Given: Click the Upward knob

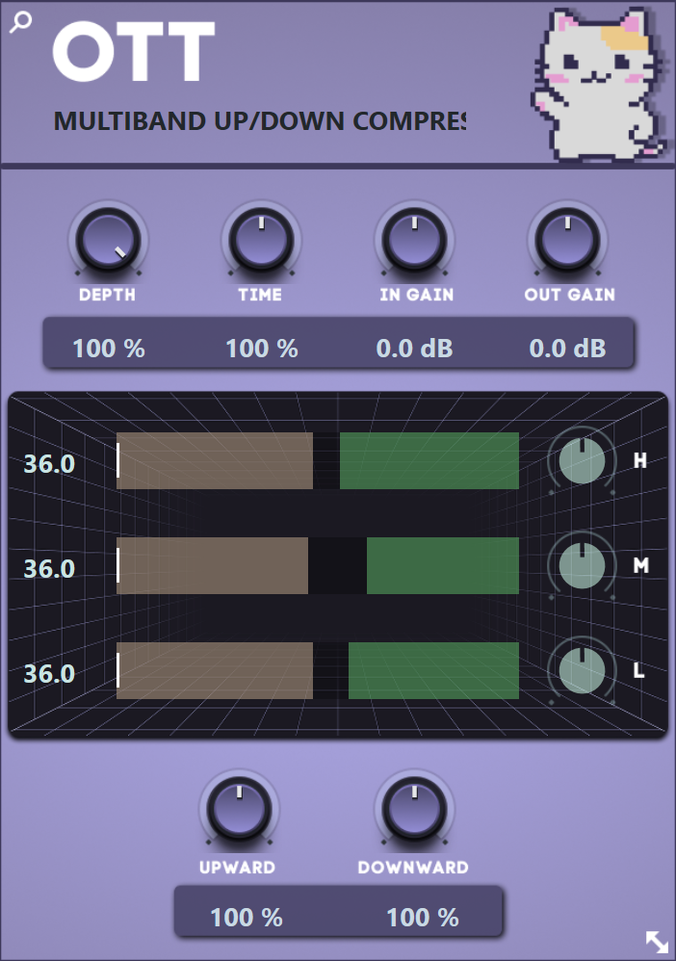Looking at the screenshot, I should (x=239, y=810).
